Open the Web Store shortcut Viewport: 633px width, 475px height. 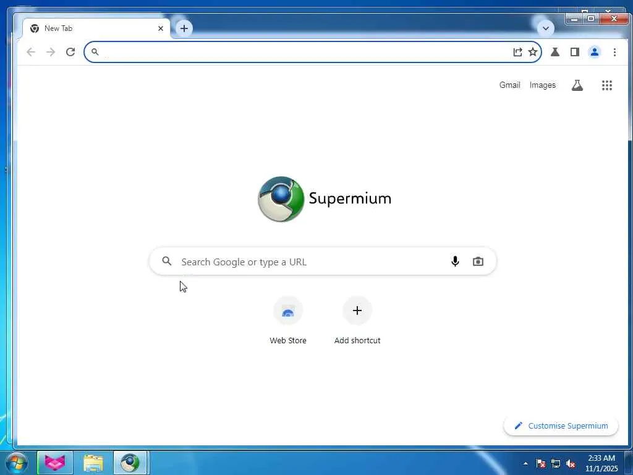288,321
